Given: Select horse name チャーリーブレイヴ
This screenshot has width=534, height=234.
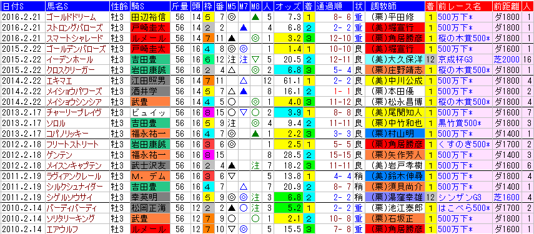Looking at the screenshot, I should [74, 113].
